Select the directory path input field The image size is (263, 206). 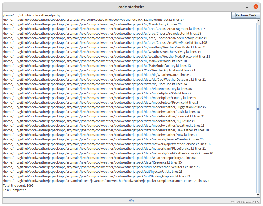115,15
